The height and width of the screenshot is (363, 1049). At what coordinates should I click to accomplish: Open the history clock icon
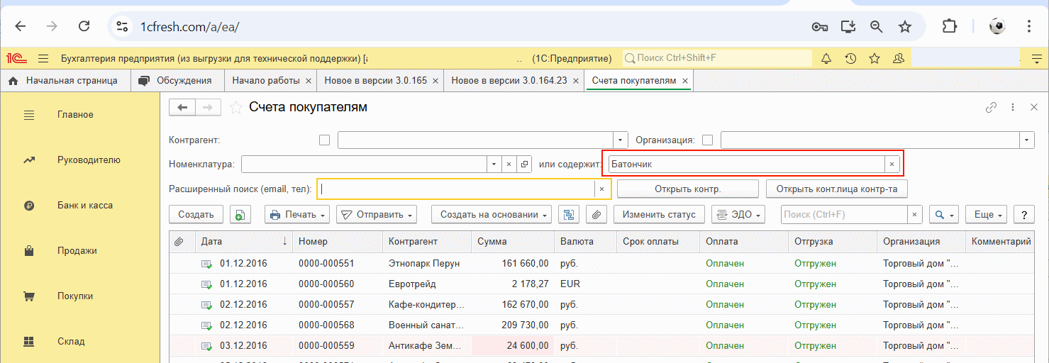(850, 58)
